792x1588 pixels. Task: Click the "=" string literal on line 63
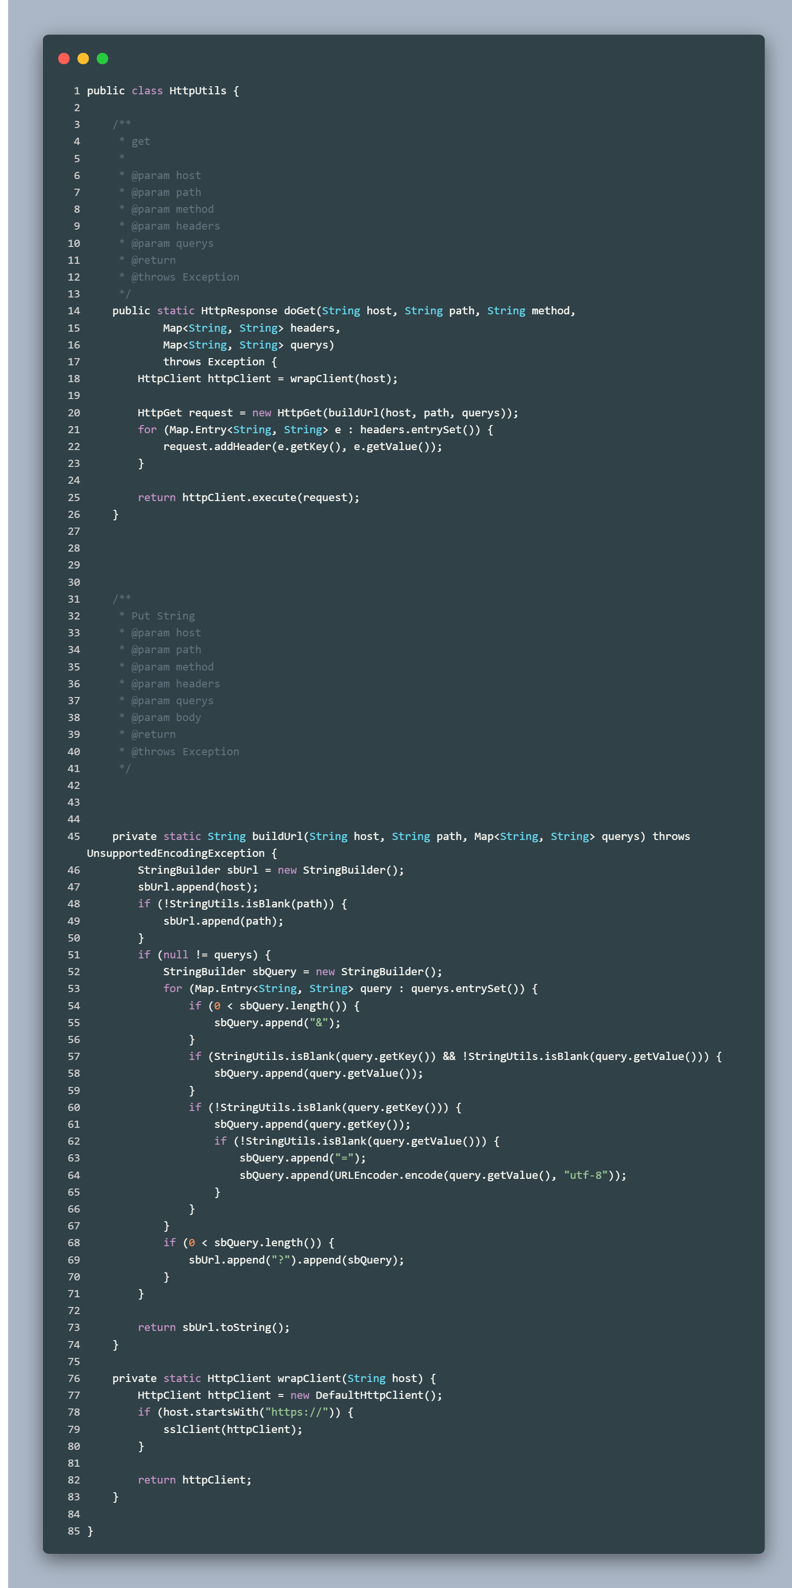[x=344, y=1158]
